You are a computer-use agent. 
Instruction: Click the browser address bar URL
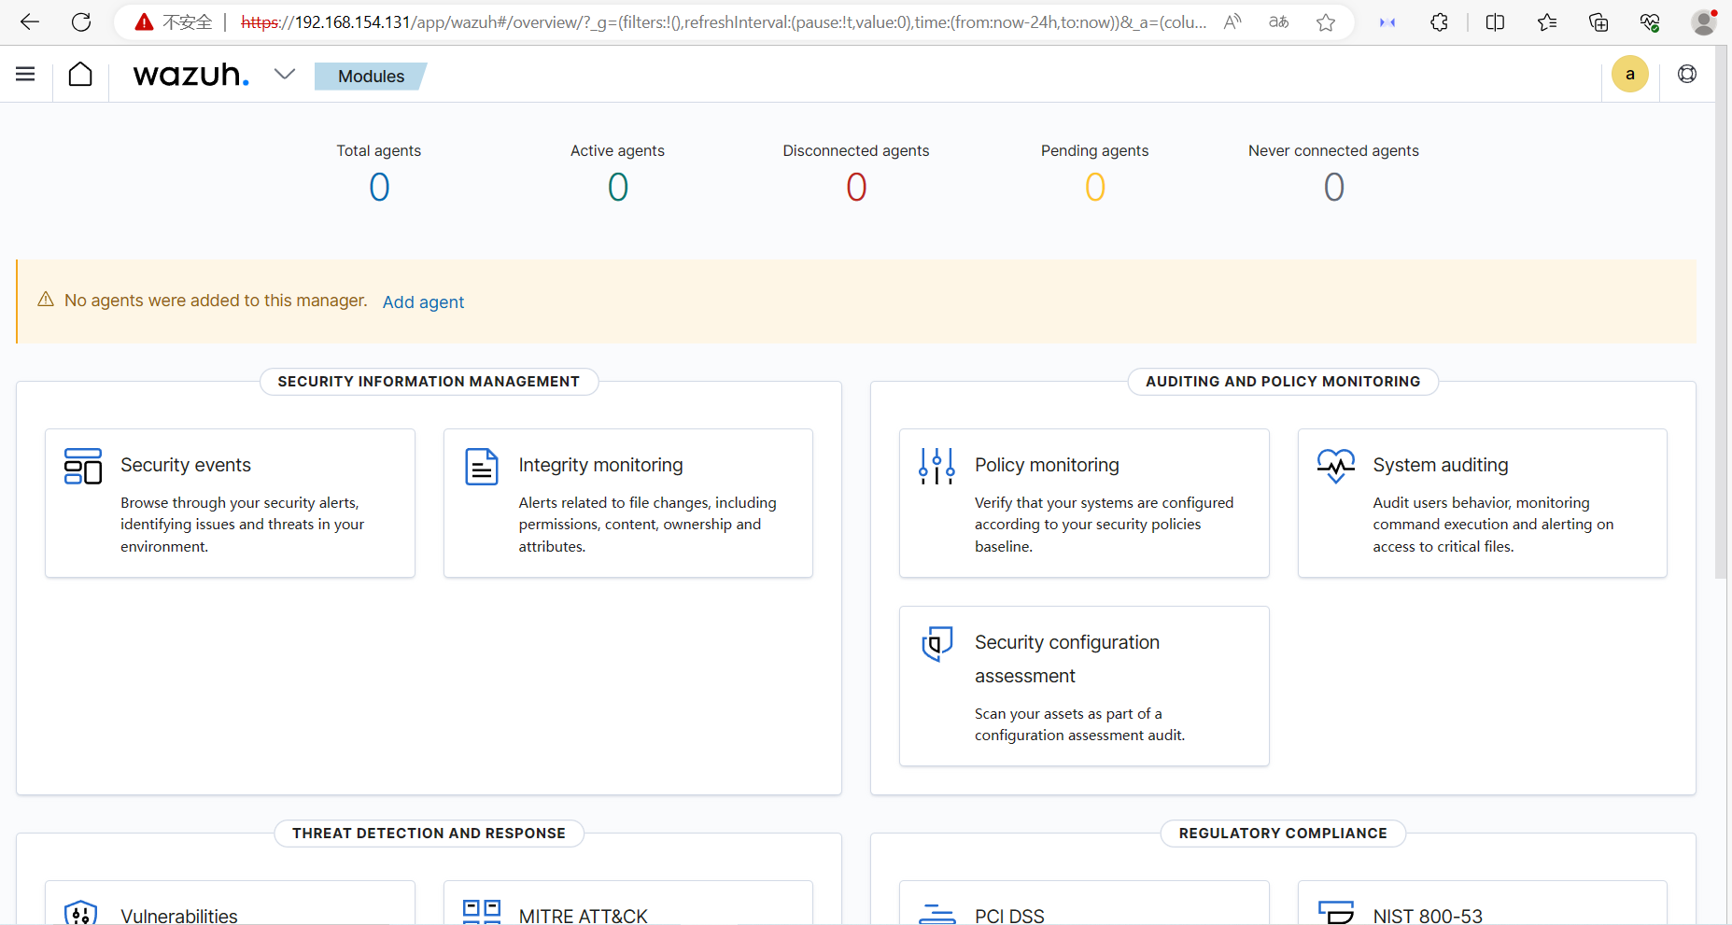point(724,22)
